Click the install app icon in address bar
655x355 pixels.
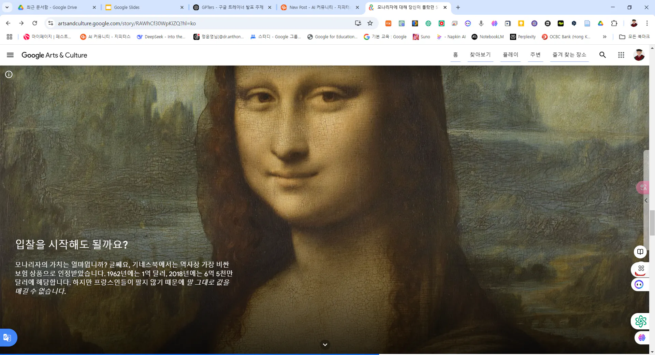point(358,23)
